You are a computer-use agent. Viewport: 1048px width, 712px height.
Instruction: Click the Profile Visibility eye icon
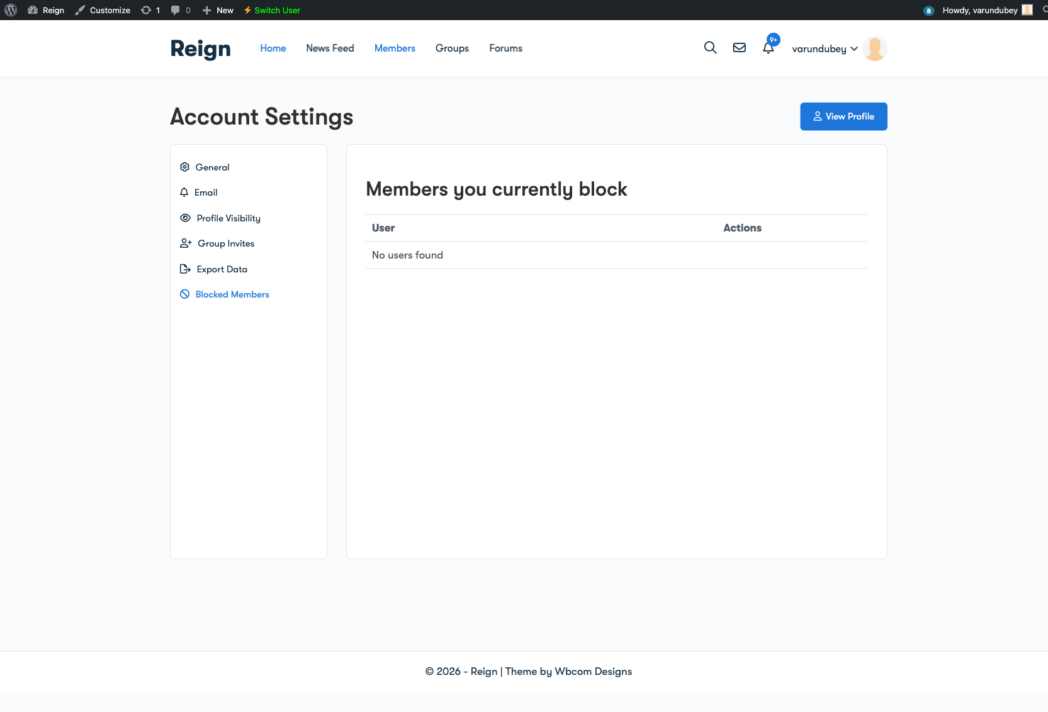pyautogui.click(x=184, y=218)
